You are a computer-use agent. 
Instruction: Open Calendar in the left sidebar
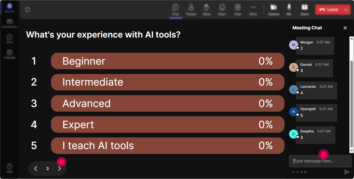pos(9,54)
